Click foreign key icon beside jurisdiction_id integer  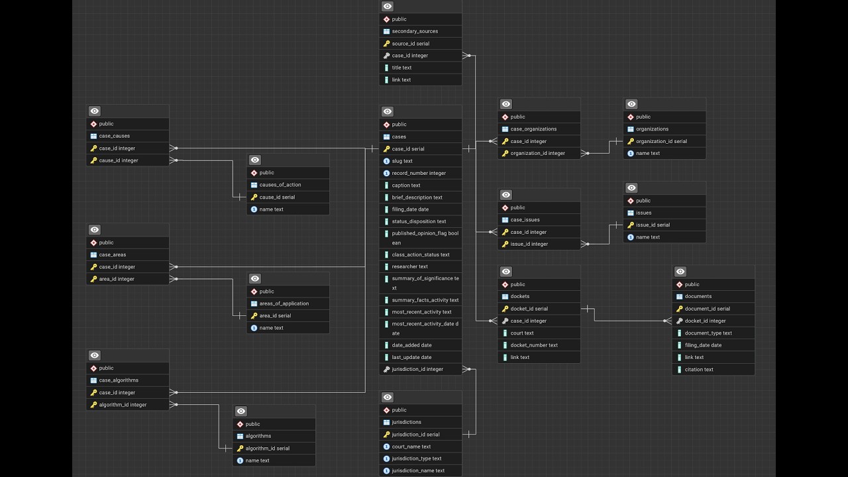[386, 370]
